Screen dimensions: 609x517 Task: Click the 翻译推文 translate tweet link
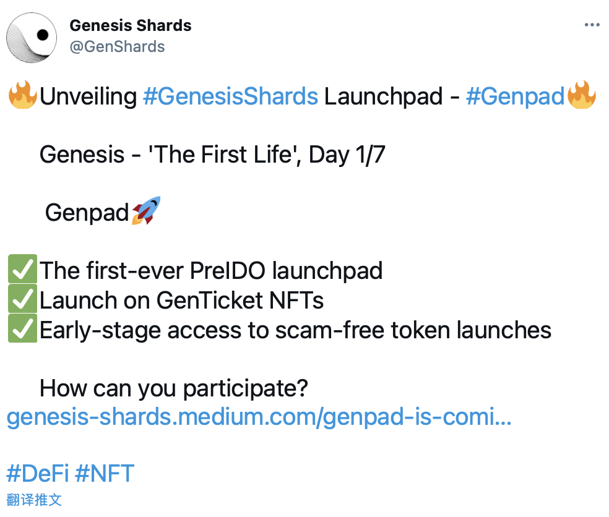(34, 500)
